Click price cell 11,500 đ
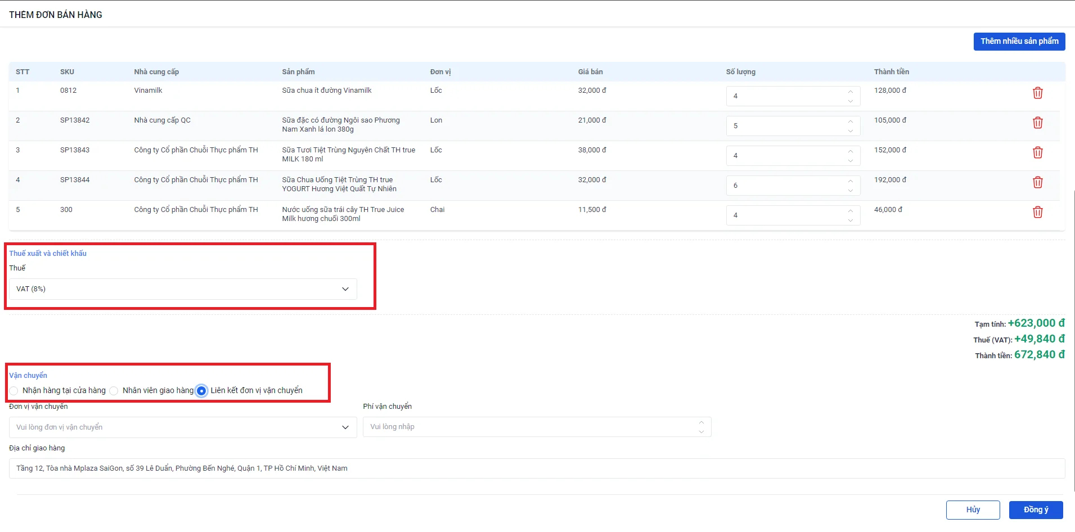Screen dimensions: 1075x532 click(x=592, y=210)
